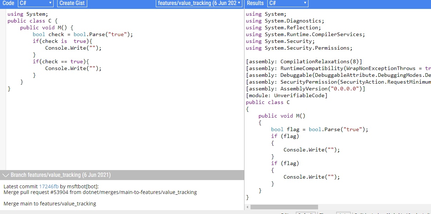
Task: Click '[assembly: CompilationRelaxations(8)]' in Results
Action: (x=304, y=61)
